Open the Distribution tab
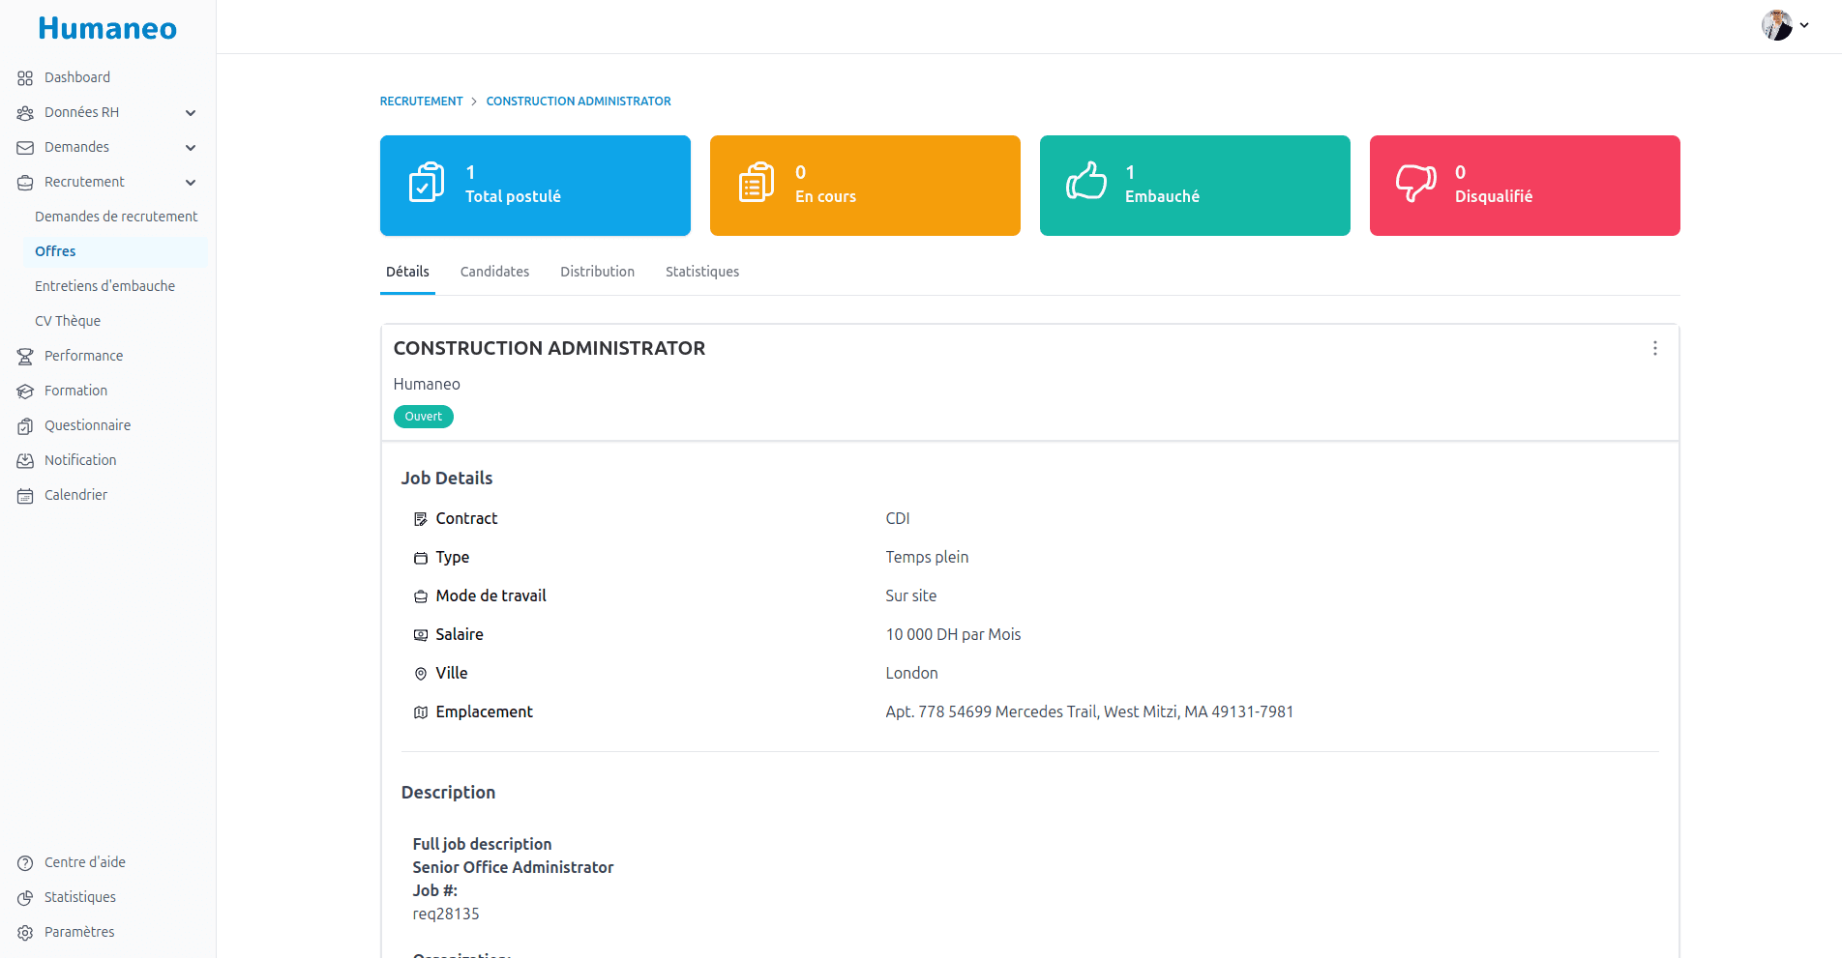 [x=597, y=272]
